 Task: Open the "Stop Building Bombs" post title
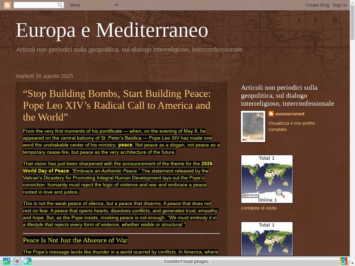pyautogui.click(x=117, y=105)
